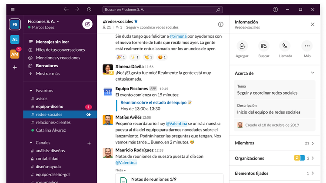326x183 pixels.
Task: Click the Buscar search-in-channel icon
Action: pyautogui.click(x=263, y=46)
